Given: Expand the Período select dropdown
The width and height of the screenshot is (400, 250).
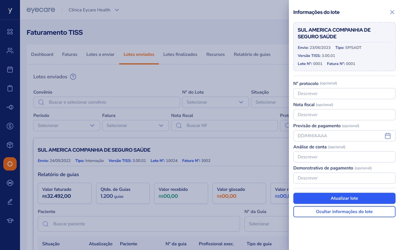Looking at the screenshot, I should coord(66,125).
